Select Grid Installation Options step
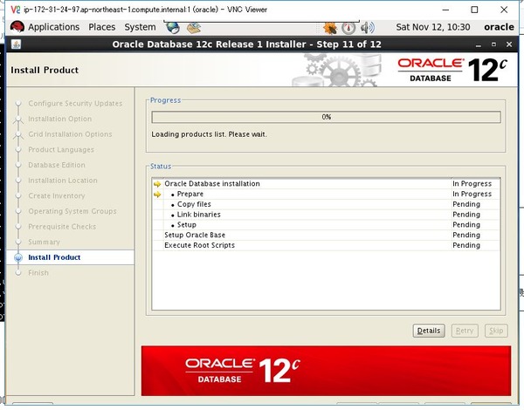 point(70,134)
